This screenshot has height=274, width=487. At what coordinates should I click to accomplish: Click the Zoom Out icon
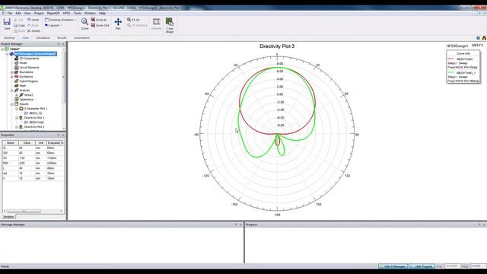coord(93,25)
